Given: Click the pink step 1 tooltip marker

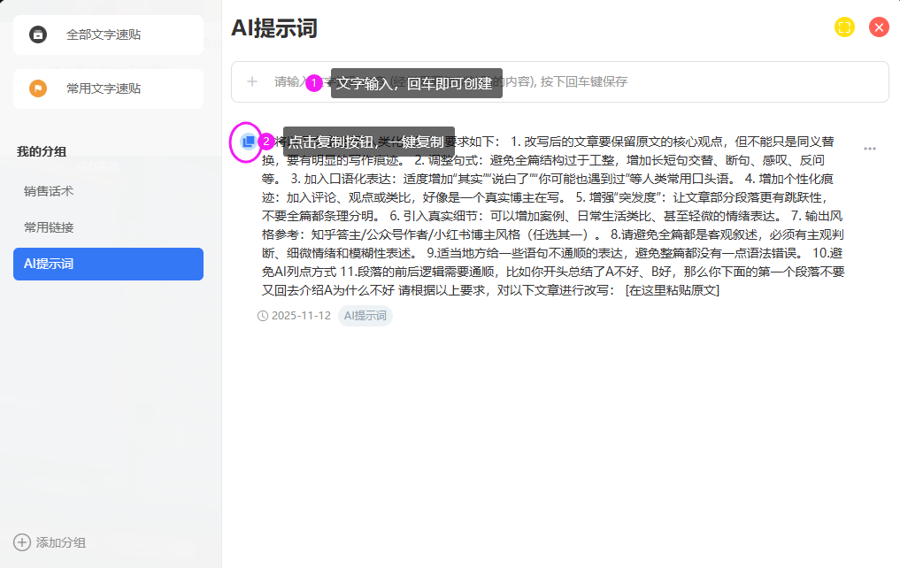Looking at the screenshot, I should [x=313, y=83].
